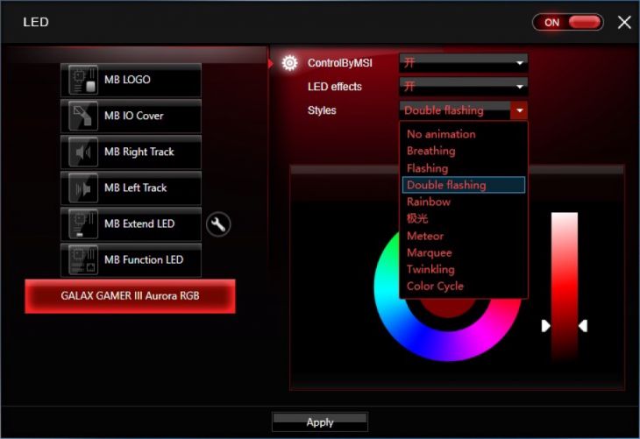Choose the Breathing style
The image size is (640, 439).
463,151
